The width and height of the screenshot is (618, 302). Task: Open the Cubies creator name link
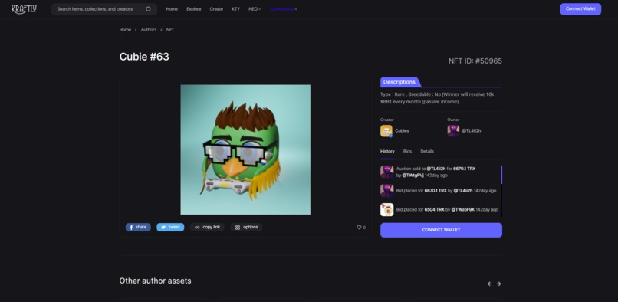pyautogui.click(x=402, y=131)
